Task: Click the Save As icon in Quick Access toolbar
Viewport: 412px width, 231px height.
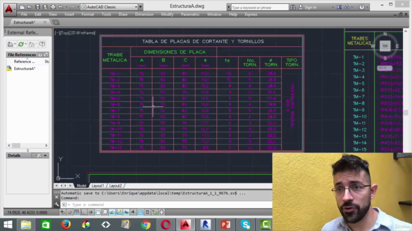Action: [x=45, y=7]
